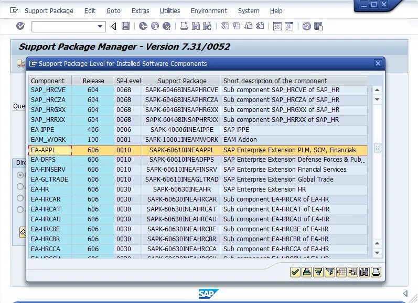Click the Sort Ascending icon in dialog
Screen dimensions: 418x303
point(307,272)
